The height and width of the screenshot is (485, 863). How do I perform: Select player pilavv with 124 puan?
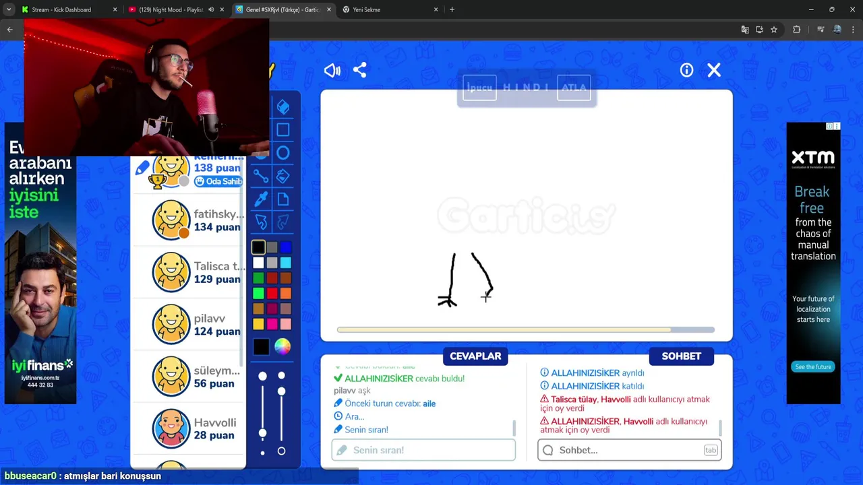coord(189,325)
